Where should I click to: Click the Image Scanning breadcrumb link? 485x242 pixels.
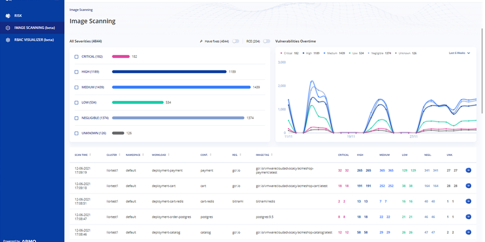81,9
